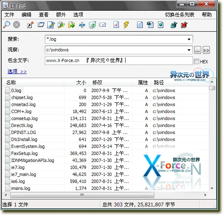The image size is (223, 215).
Task: Open the 帮助 menu
Action: tap(207, 15)
